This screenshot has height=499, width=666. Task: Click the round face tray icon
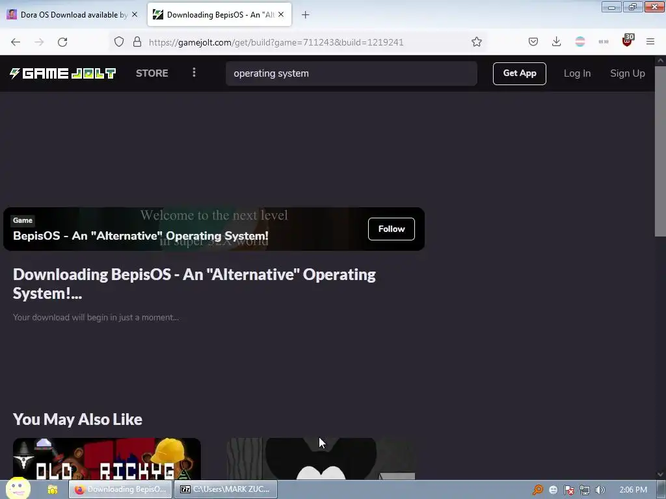(553, 490)
